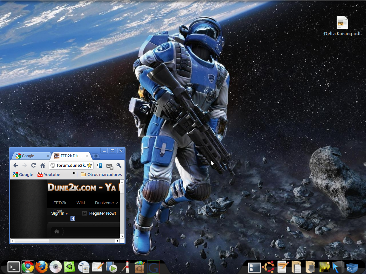This screenshot has height=274, width=366.
Task: Bookmark this page with the star
Action: pos(89,166)
